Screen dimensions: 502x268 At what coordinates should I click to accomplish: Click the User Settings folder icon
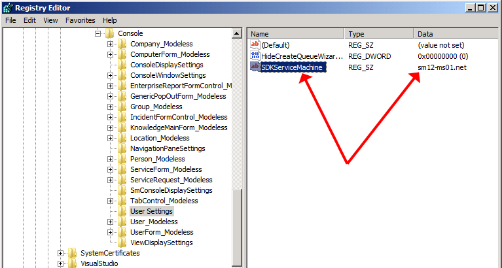point(122,211)
